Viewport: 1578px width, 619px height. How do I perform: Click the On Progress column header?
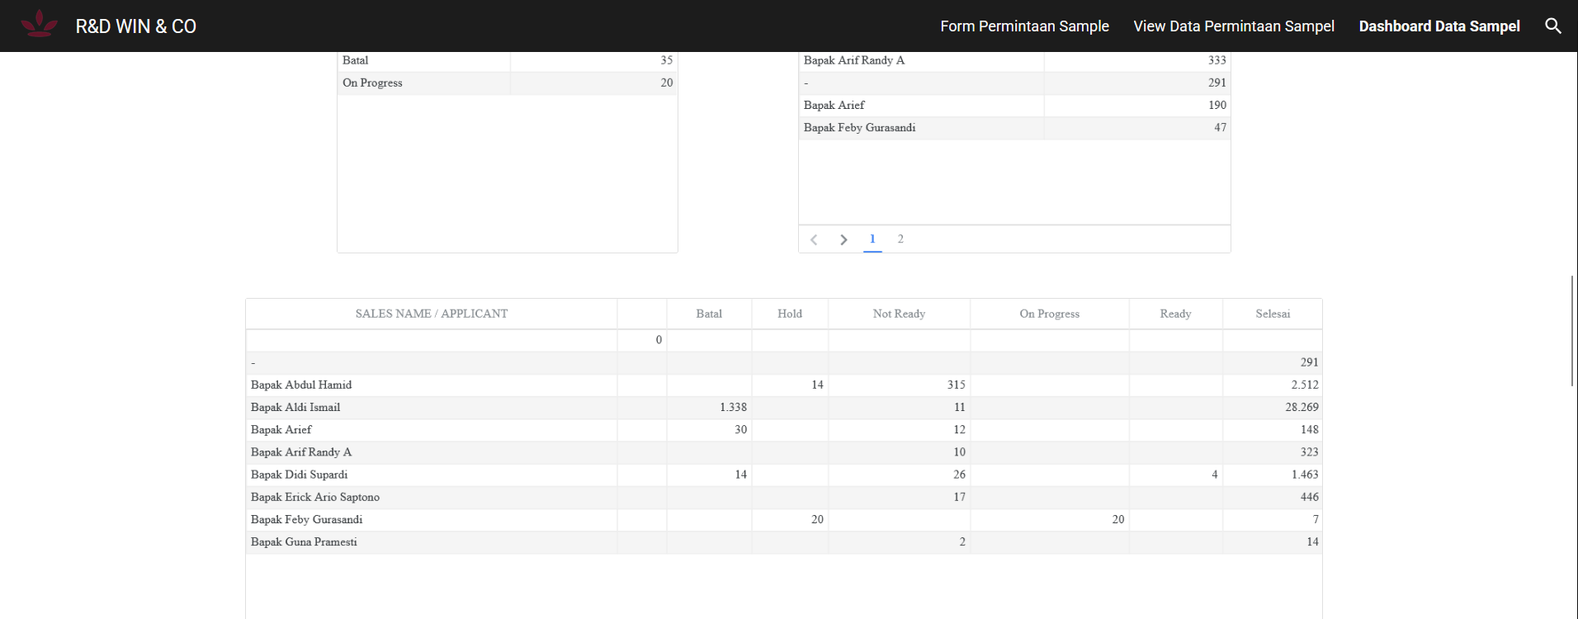click(x=1049, y=314)
